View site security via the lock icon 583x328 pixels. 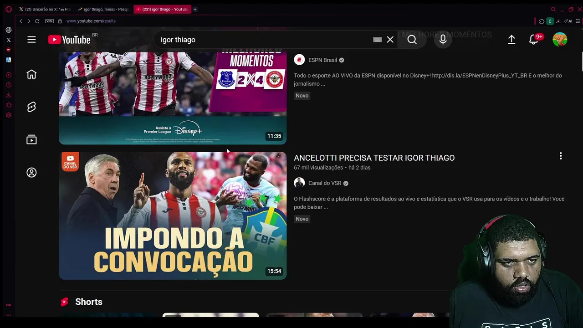pyautogui.click(x=60, y=21)
